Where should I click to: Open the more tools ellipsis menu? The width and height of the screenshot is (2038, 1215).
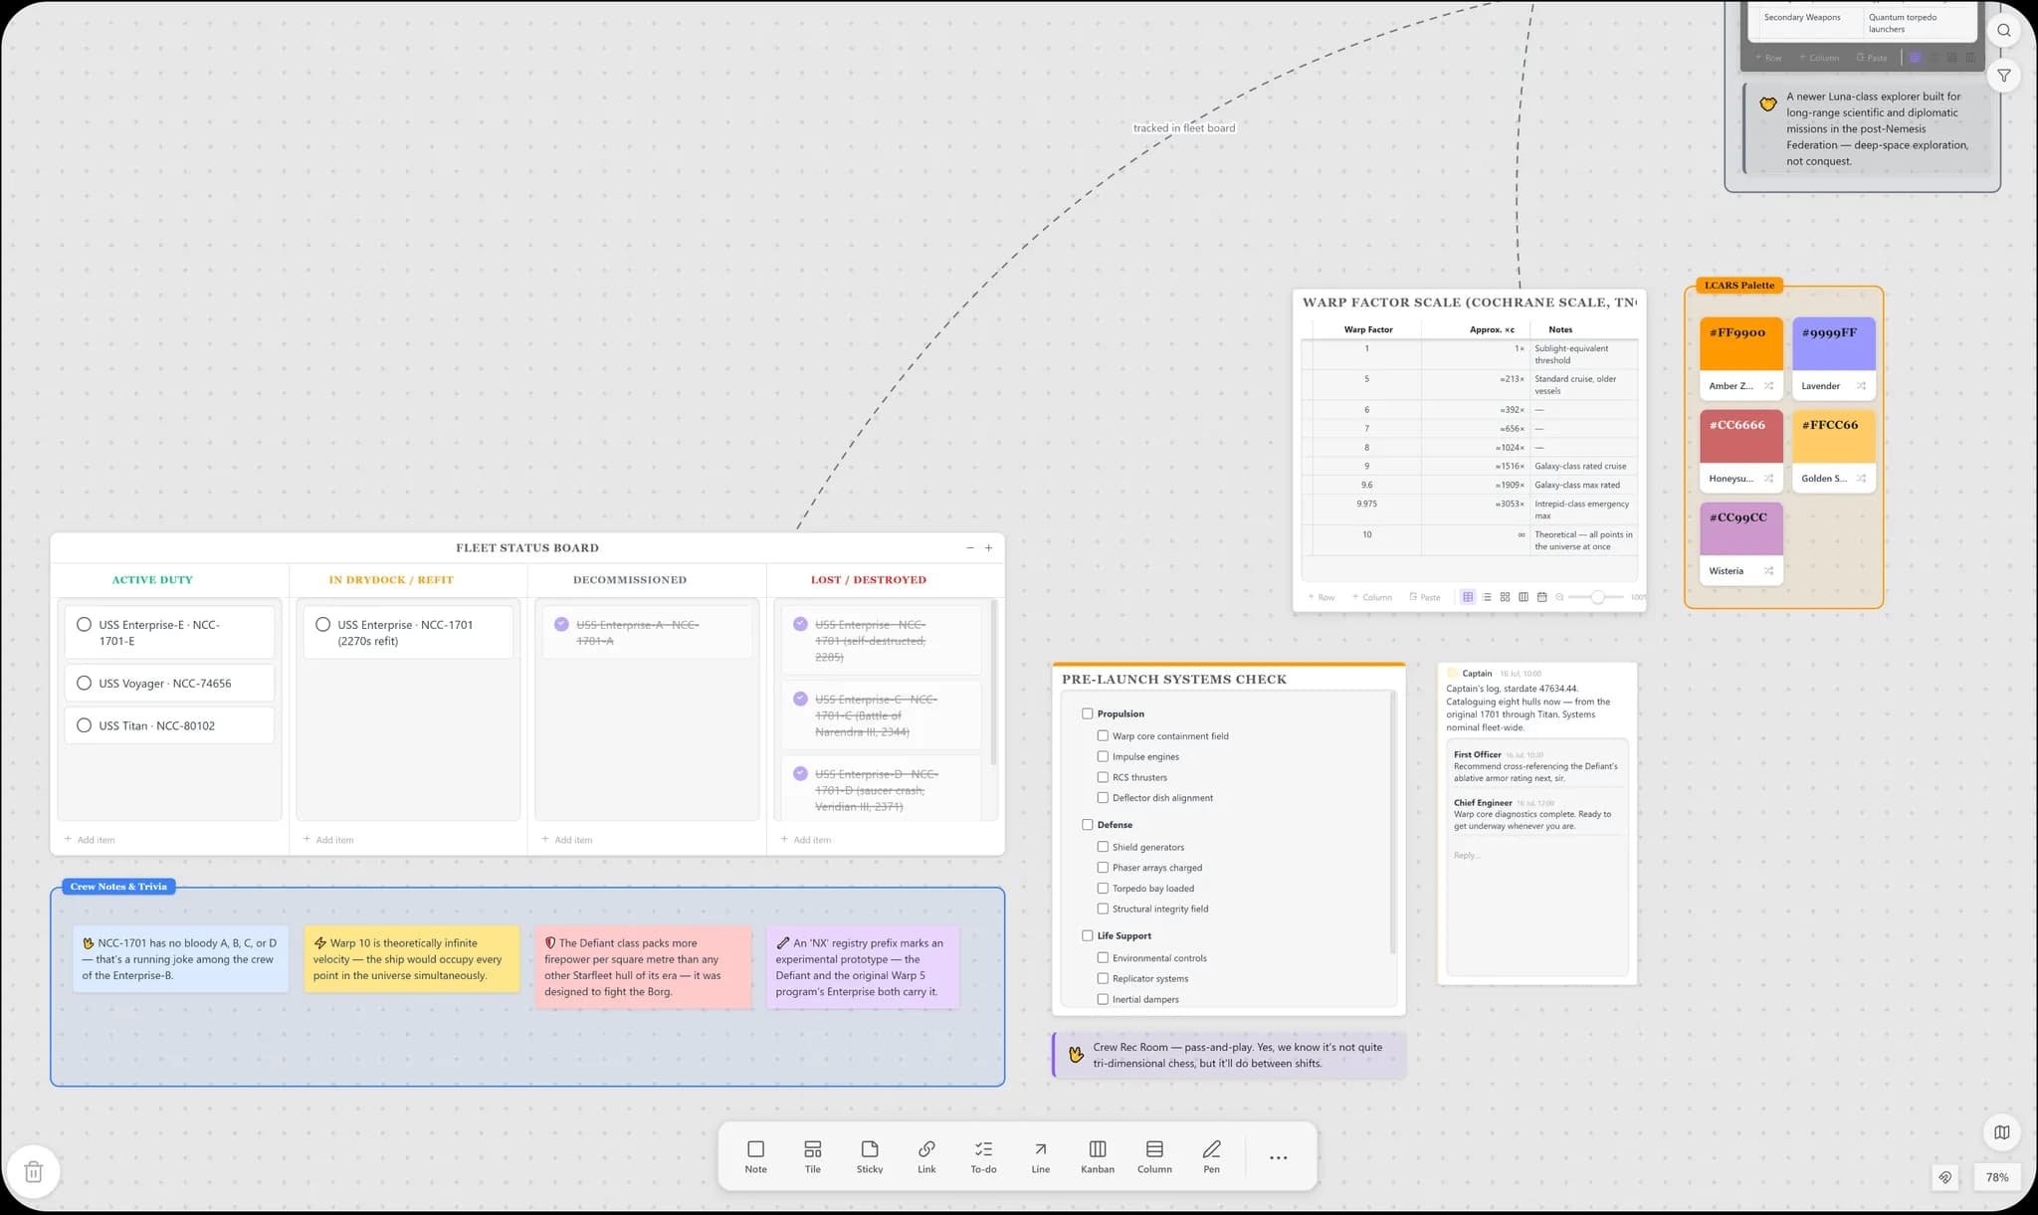tap(1279, 1157)
